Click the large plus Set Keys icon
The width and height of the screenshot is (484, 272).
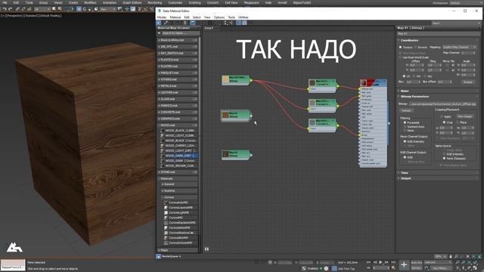404,264
